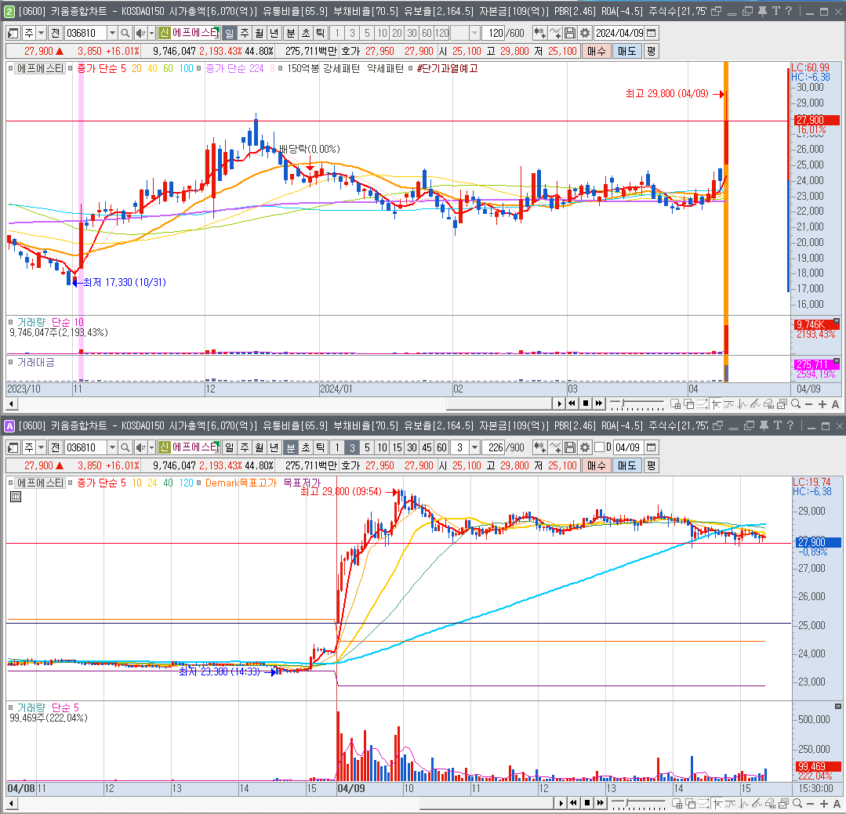The width and height of the screenshot is (846, 814).
Task: Select 주 weekly period in top chart
Action: click(245, 34)
